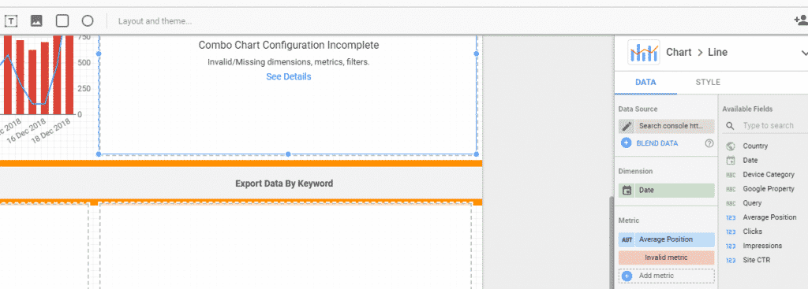808x289 pixels.
Task: Open the See Details link
Action: pyautogui.click(x=289, y=76)
